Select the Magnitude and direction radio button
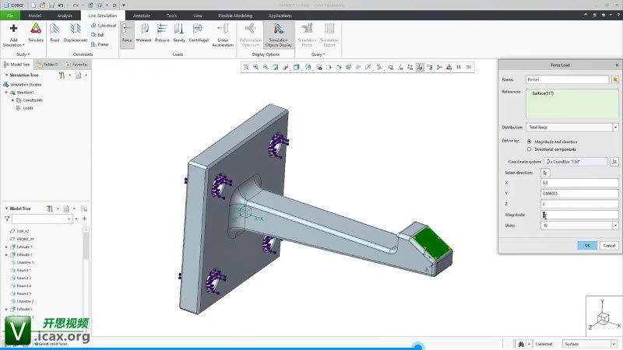Screen dimensions: 623x350 tap(530, 142)
